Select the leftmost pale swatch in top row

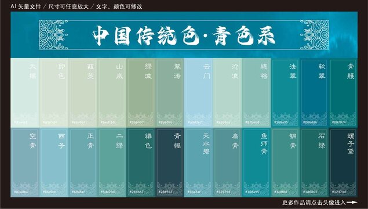(x=25, y=93)
